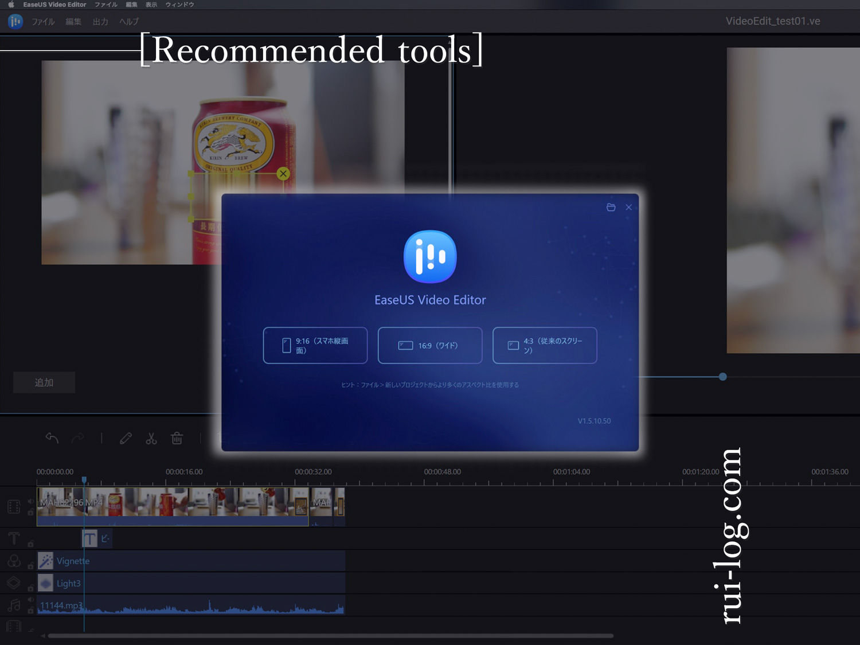Click the text track T icon
This screenshot has width=860, height=645.
pos(14,538)
